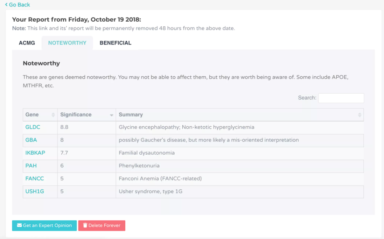Open the FANCC gene link
Viewport: 384px width, 239px height.
click(35, 179)
